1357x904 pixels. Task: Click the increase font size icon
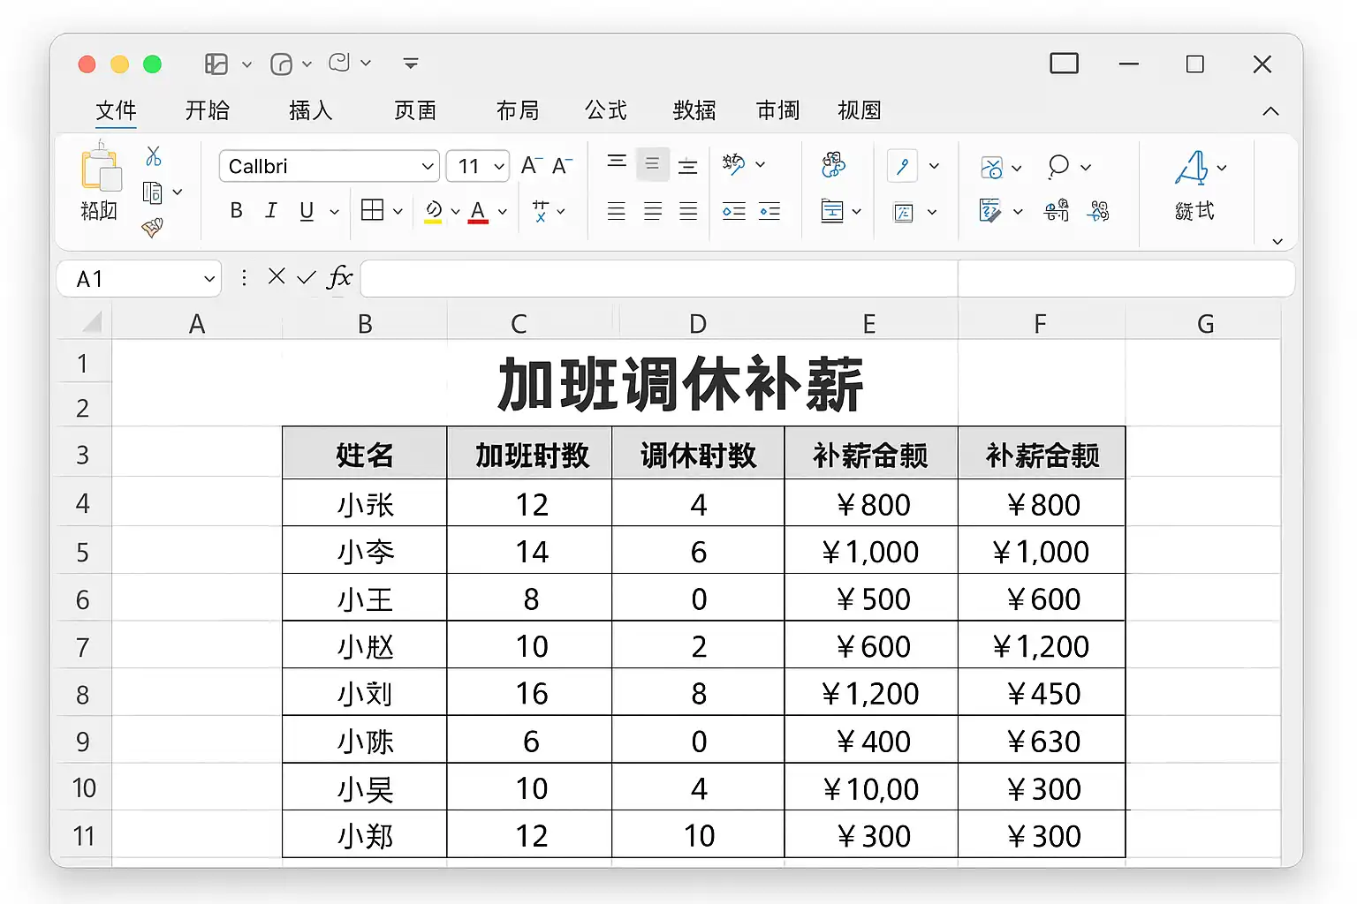pos(530,166)
